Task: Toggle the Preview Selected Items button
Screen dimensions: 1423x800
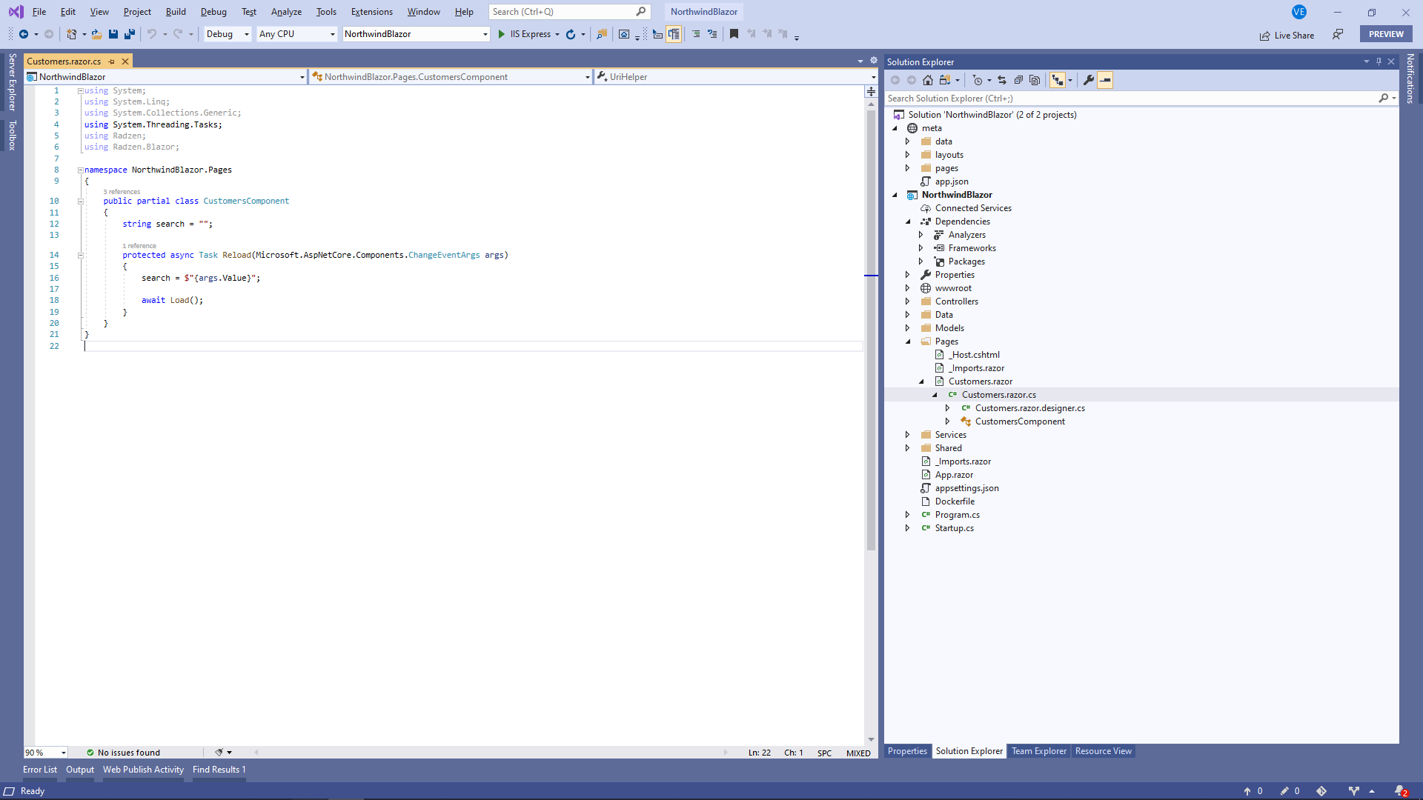Action: (1105, 80)
